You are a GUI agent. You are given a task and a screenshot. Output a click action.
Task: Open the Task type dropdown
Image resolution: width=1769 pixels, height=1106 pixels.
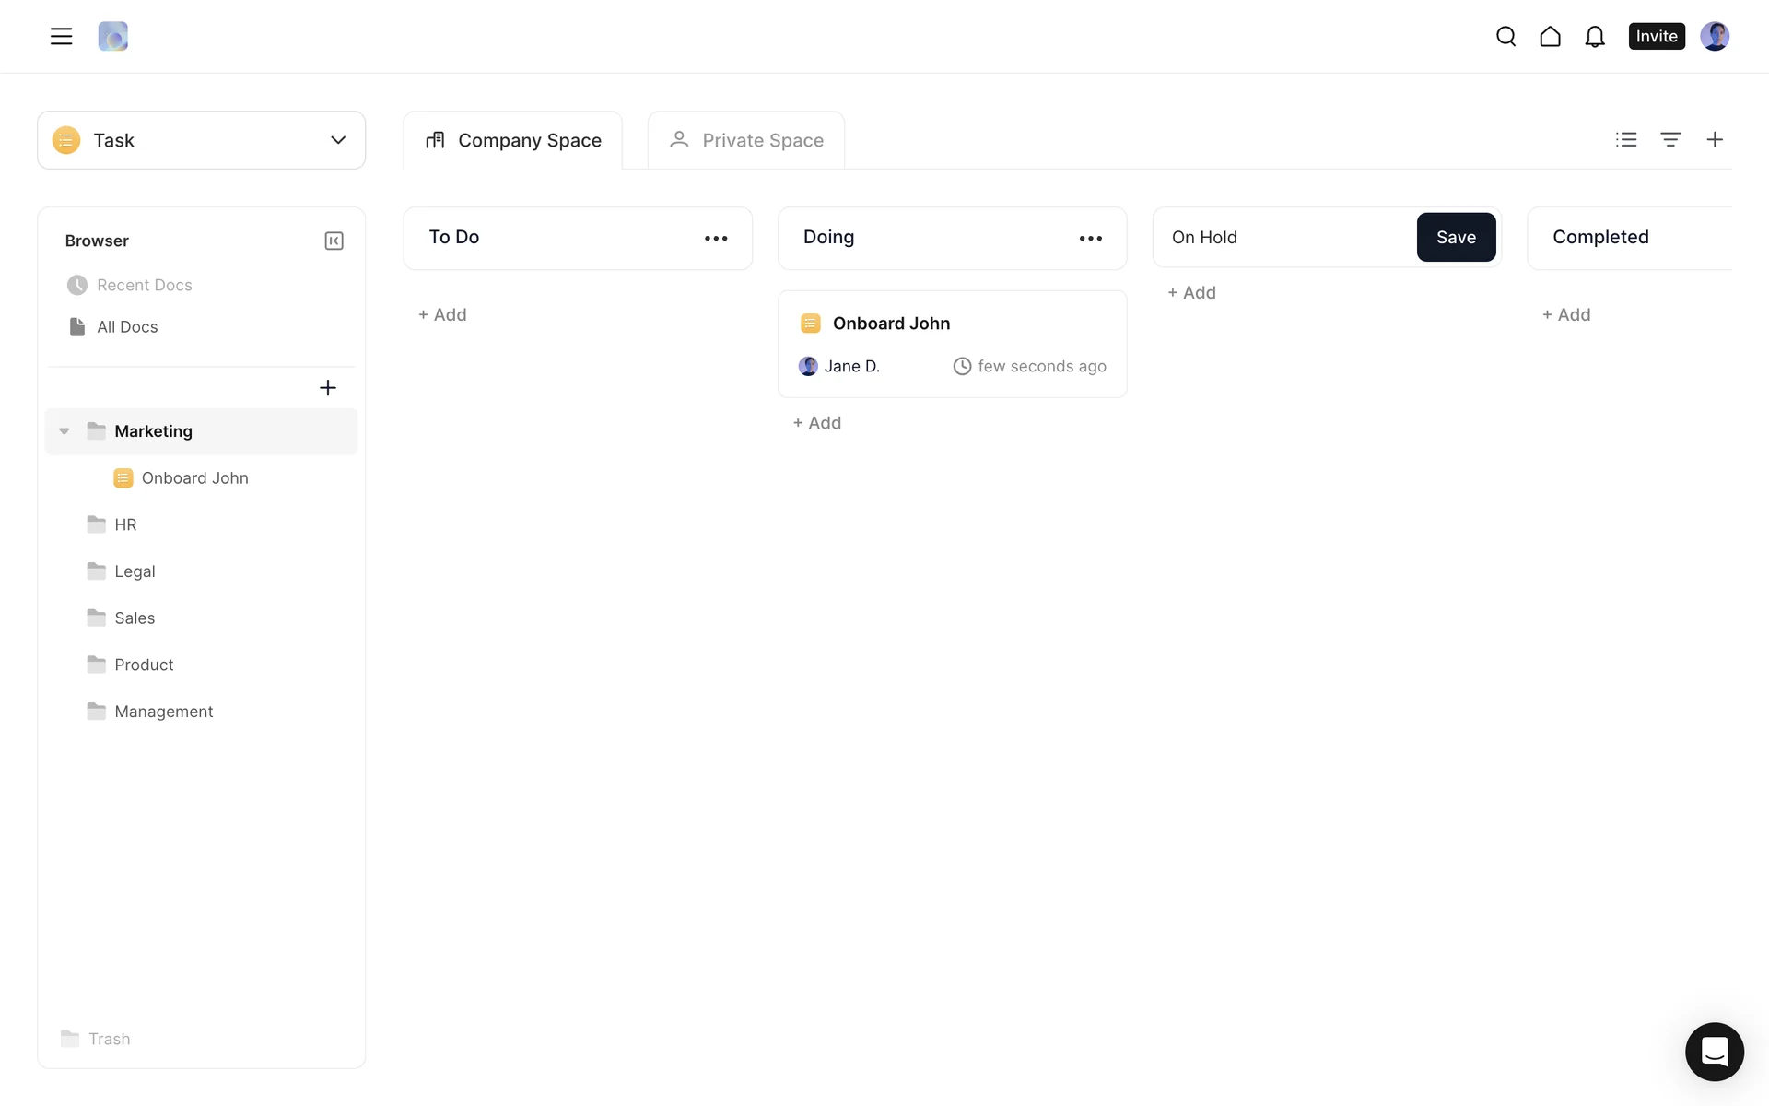(x=201, y=140)
